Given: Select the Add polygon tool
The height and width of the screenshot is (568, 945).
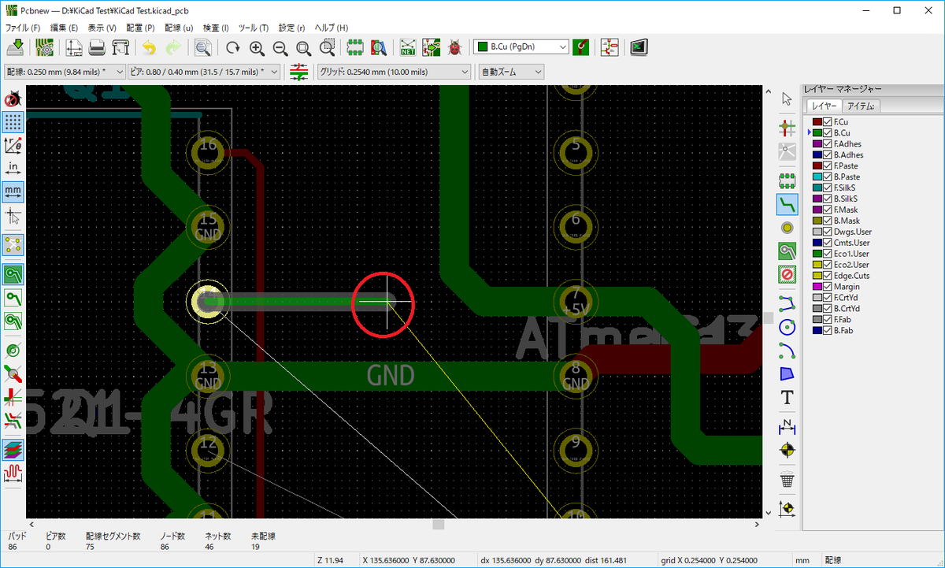Looking at the screenshot, I should (787, 373).
